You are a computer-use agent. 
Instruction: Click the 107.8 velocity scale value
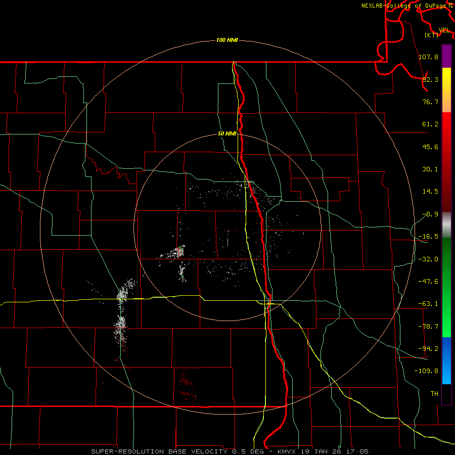click(428, 57)
